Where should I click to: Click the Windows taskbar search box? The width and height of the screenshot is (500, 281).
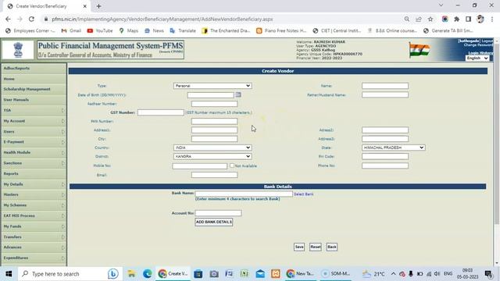pos(70,274)
